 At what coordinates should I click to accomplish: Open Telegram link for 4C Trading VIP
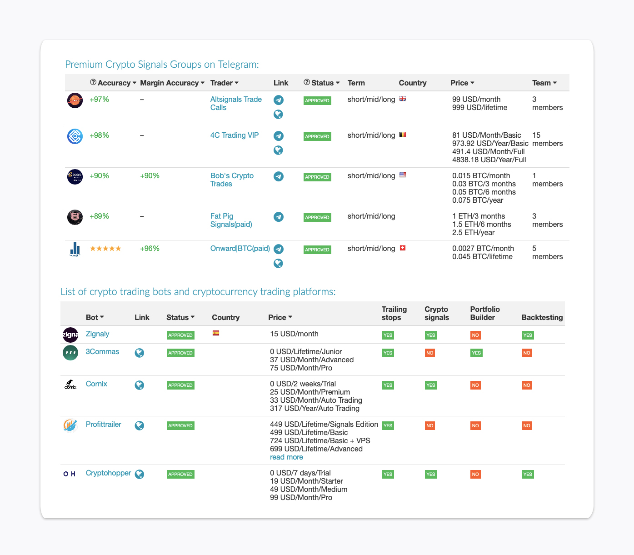coord(279,136)
